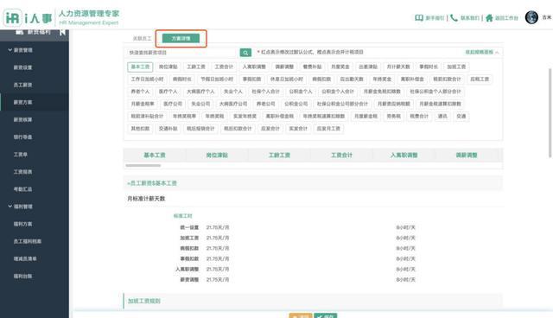Open 工资报表 in the sidebar
The height and width of the screenshot is (318, 553).
pos(23,172)
